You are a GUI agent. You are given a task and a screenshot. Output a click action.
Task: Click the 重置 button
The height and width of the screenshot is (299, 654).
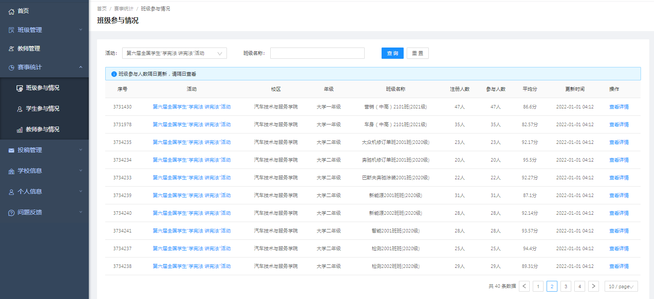coord(418,53)
